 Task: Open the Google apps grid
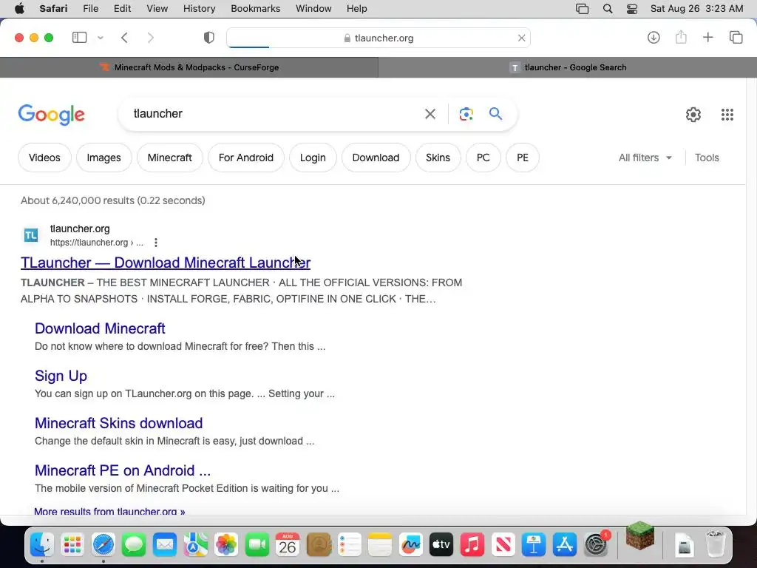coord(727,115)
